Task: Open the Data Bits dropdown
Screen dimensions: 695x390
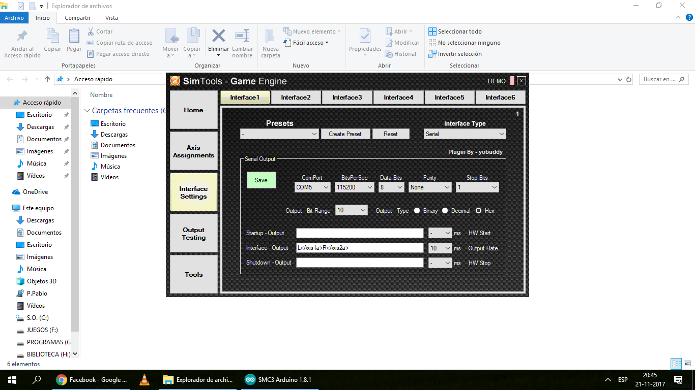Action: point(391,187)
